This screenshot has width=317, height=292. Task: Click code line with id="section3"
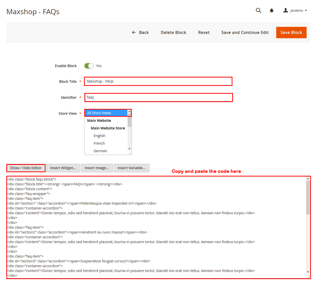(78, 261)
